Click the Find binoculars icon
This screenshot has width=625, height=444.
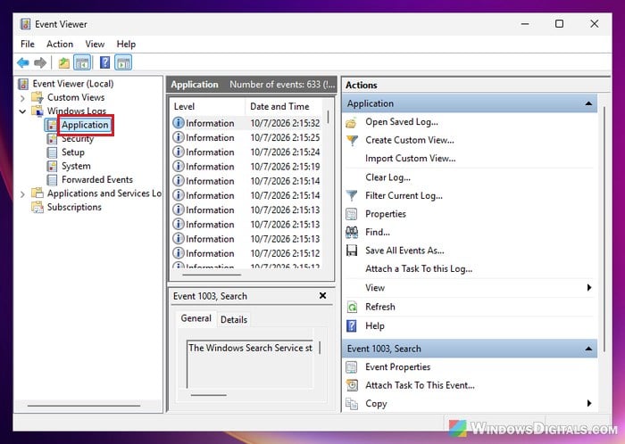coord(352,233)
